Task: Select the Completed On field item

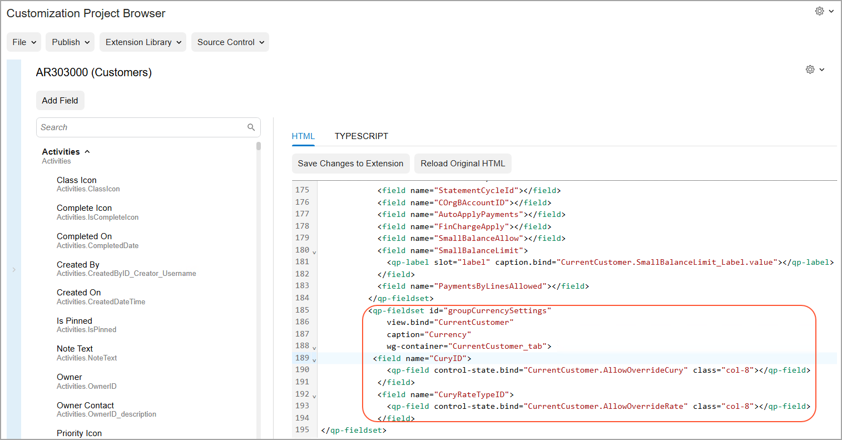Action: [x=84, y=236]
